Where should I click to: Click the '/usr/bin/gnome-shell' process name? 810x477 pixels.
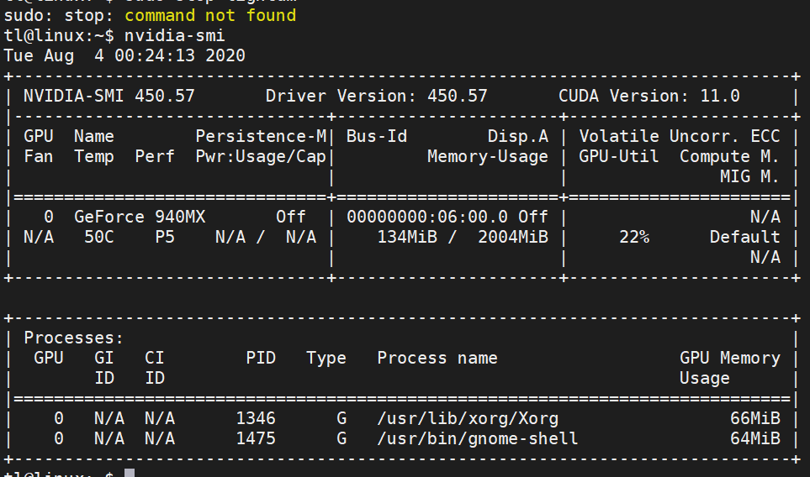pos(478,438)
